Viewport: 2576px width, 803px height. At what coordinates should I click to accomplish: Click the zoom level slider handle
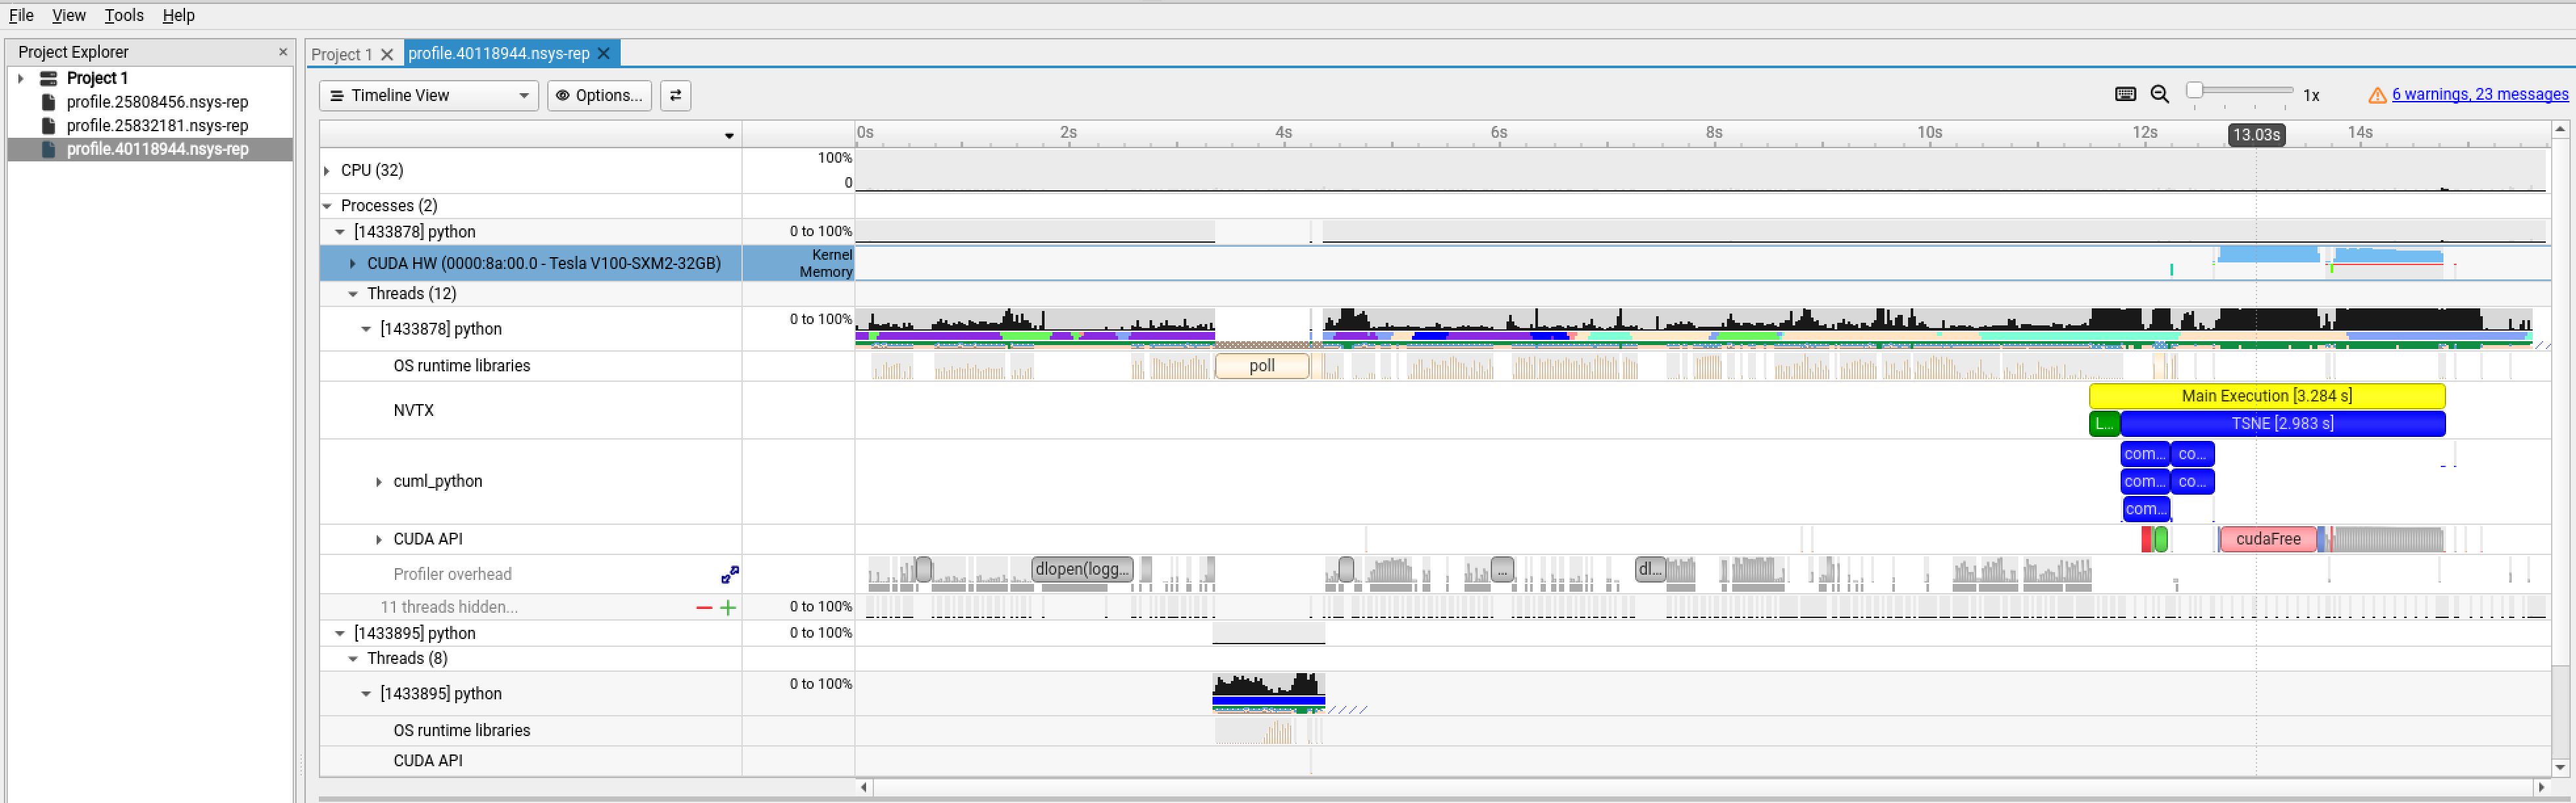coord(2194,91)
